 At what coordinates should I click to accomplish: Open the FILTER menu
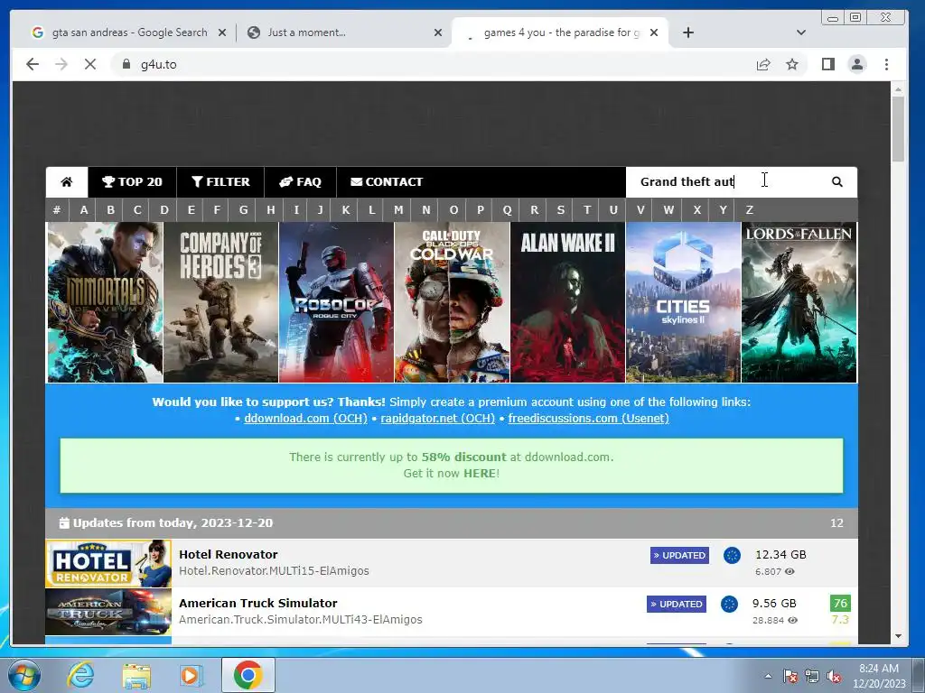pyautogui.click(x=220, y=182)
